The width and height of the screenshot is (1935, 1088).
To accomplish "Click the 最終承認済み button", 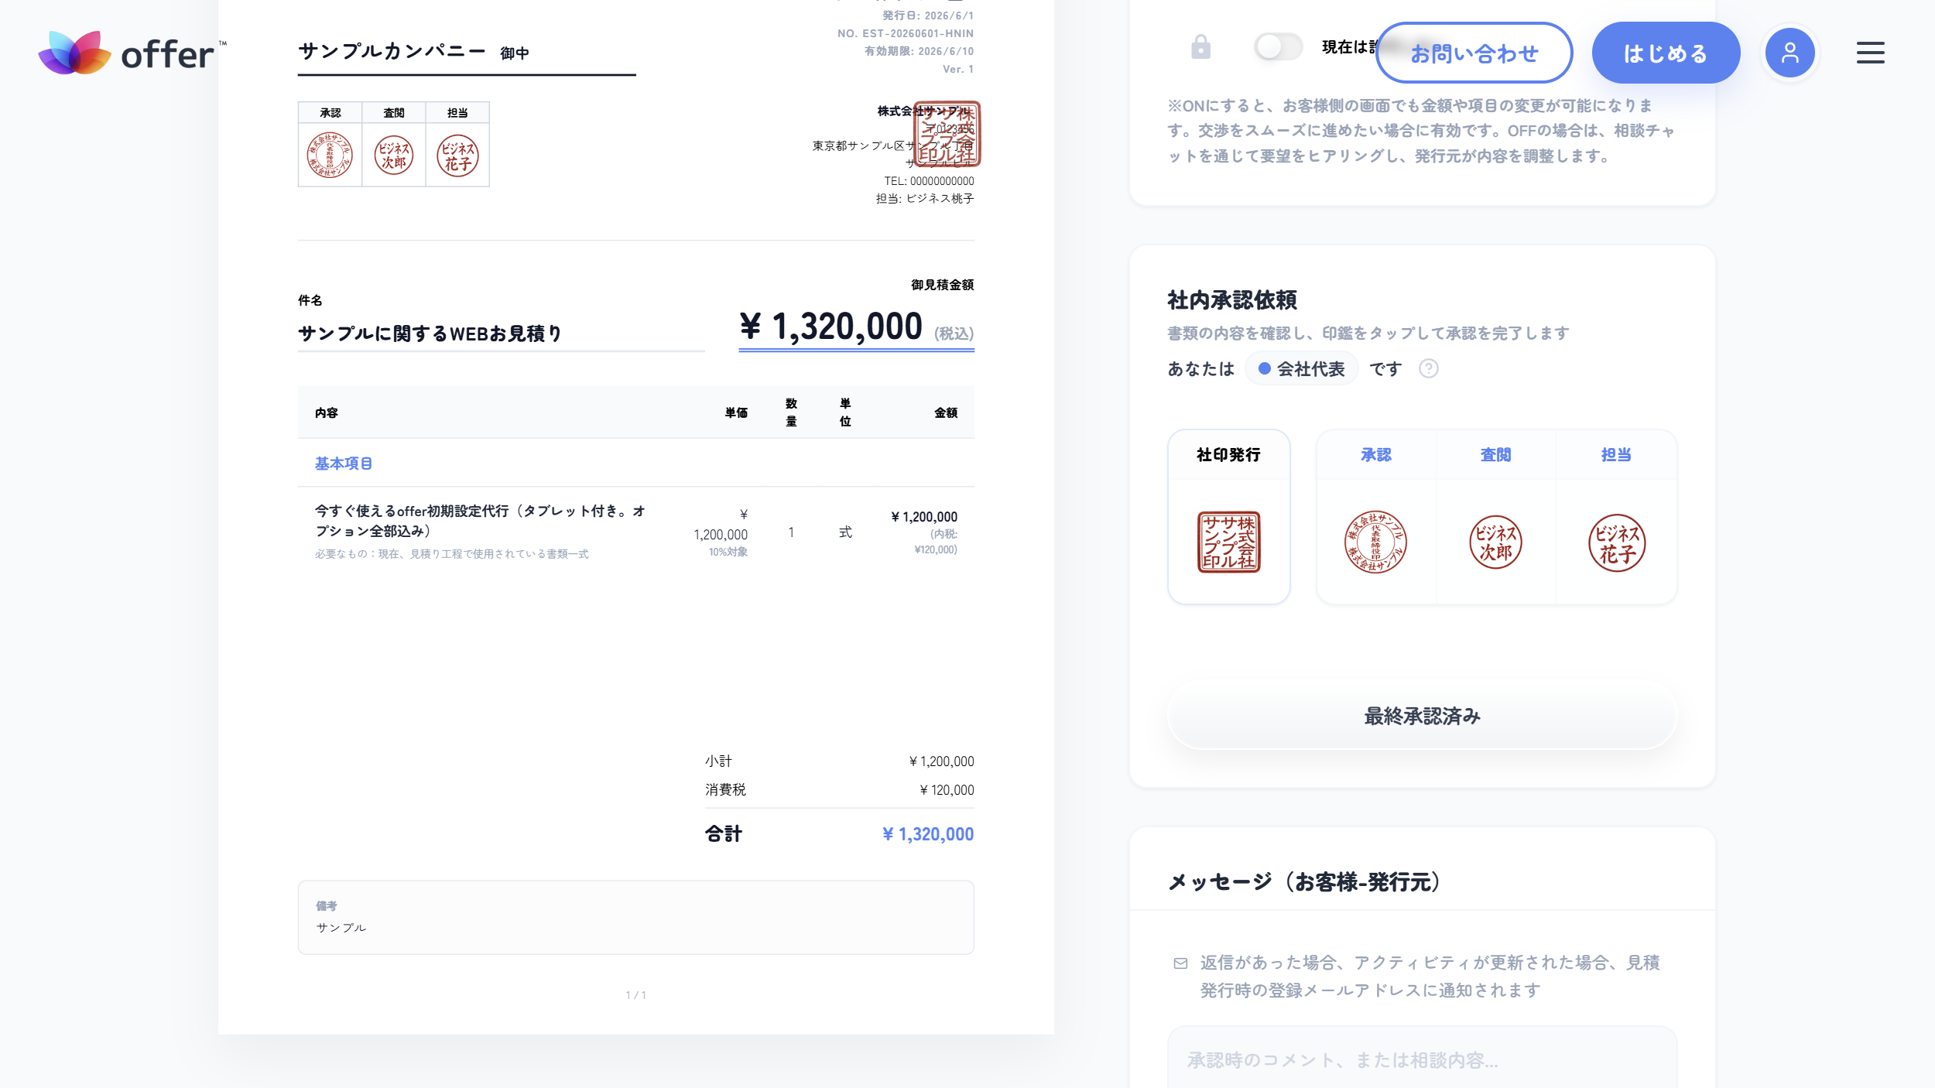I will [1422, 716].
